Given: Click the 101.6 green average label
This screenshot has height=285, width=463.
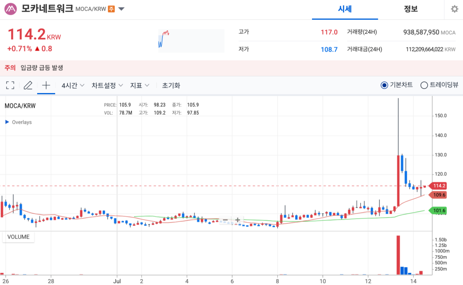Looking at the screenshot, I should 439,210.
